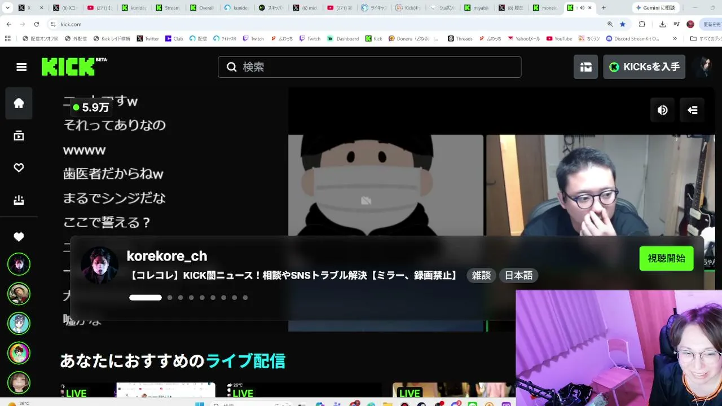This screenshot has width=722, height=406.
Task: Switch to the Overall browser tab
Action: pos(201,8)
